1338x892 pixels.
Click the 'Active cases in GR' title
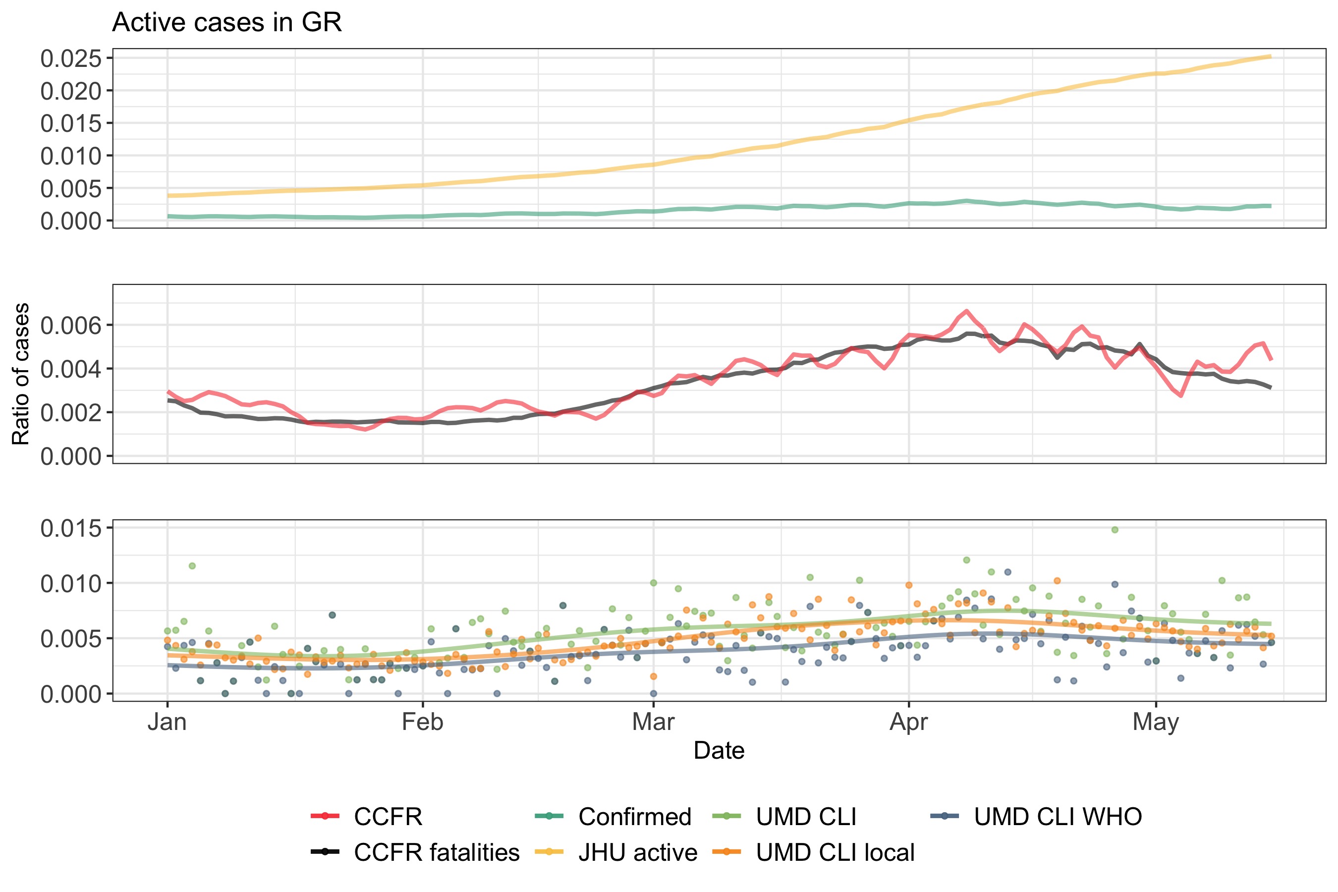[227, 23]
